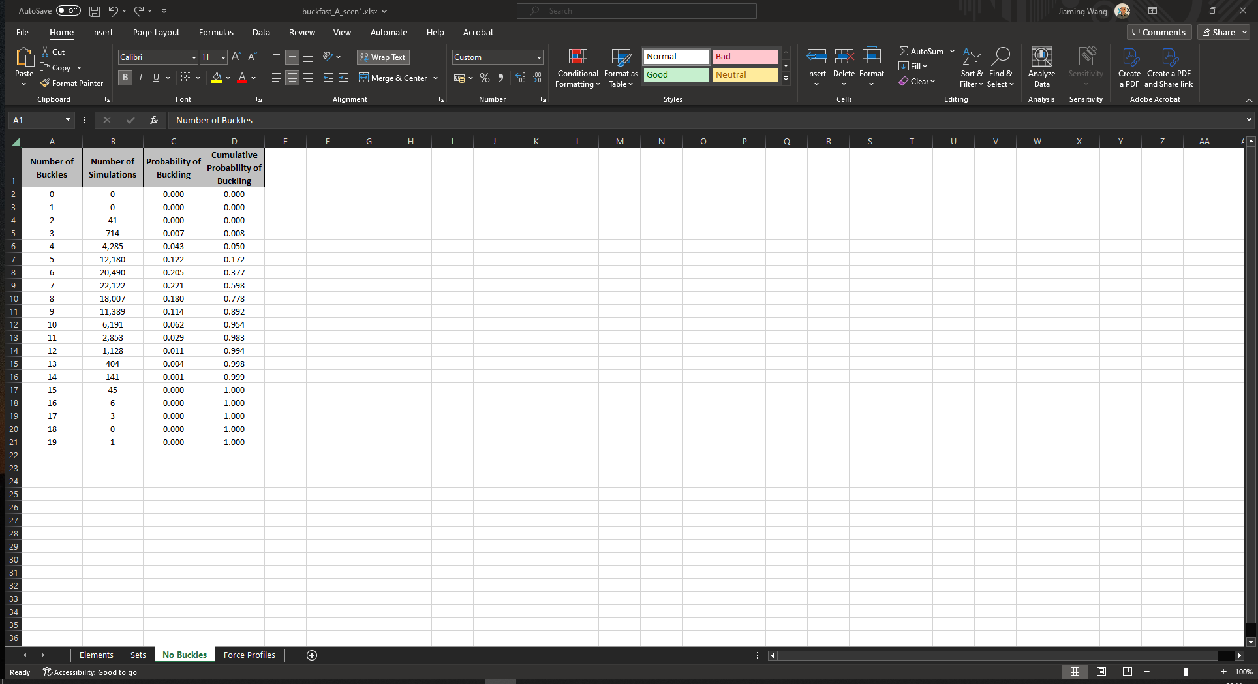Image resolution: width=1258 pixels, height=684 pixels.
Task: Click cell B8 containing 20,490
Action: pos(112,273)
